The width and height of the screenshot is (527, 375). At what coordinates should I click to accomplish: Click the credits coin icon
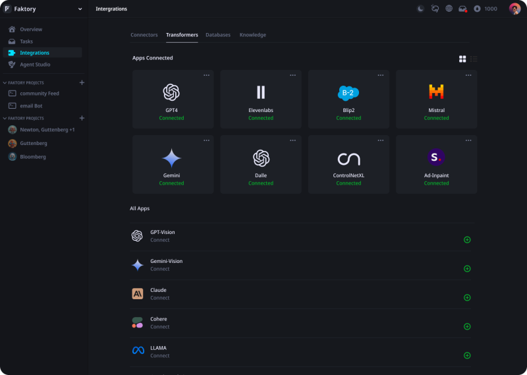point(477,9)
